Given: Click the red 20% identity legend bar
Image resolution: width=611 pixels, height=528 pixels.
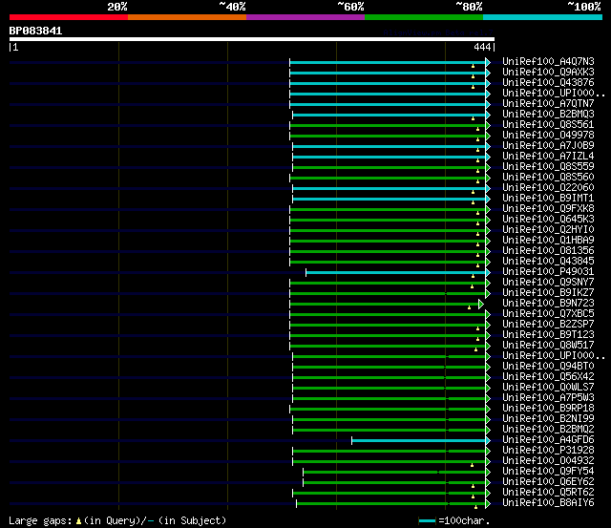Looking at the screenshot, I should click(68, 17).
